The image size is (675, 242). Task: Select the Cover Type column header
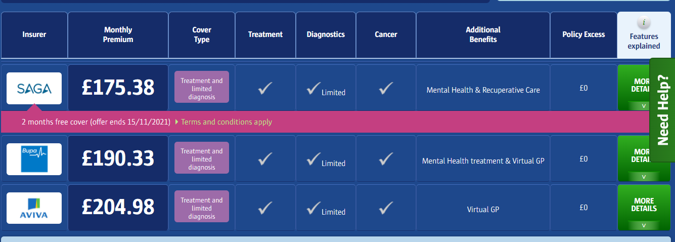(x=202, y=35)
